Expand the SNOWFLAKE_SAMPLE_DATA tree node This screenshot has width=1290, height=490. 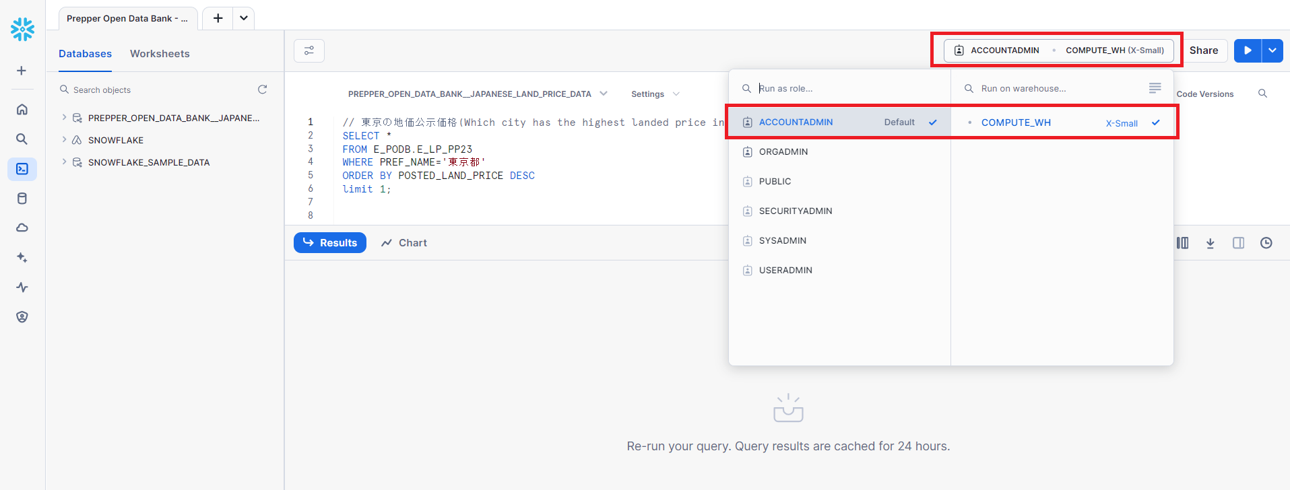(64, 162)
